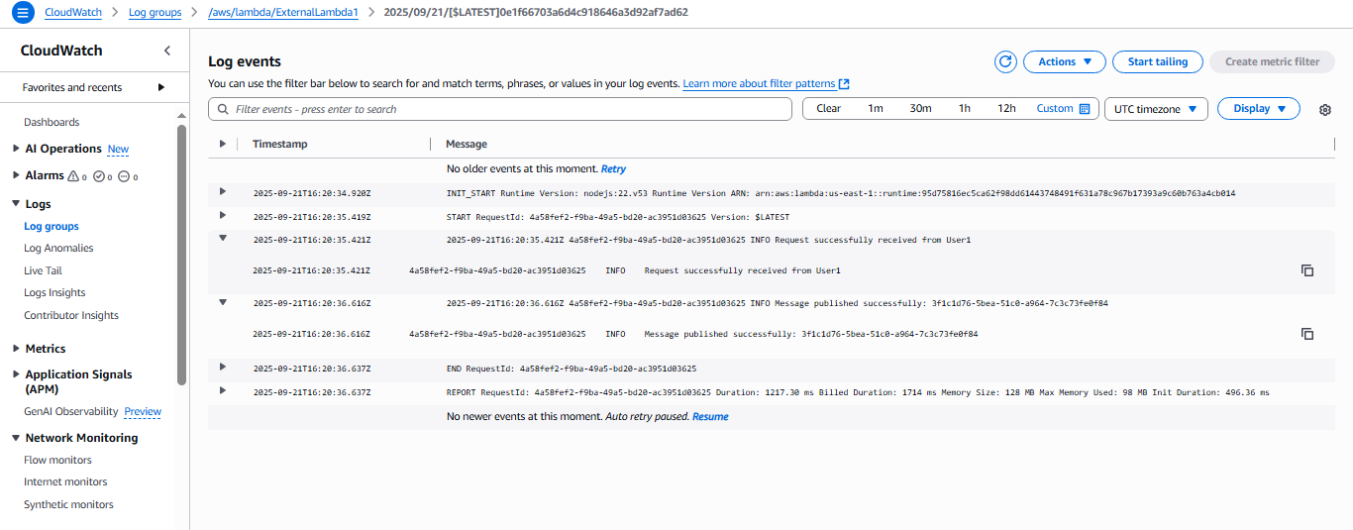Screen dimensions: 1353x530
Task: Collapse the CloudWatch sidebar
Action: click(166, 51)
